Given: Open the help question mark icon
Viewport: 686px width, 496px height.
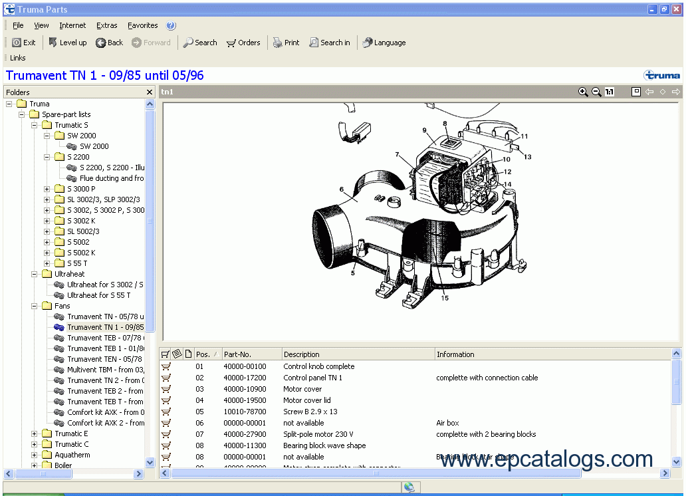Looking at the screenshot, I should pos(171,25).
